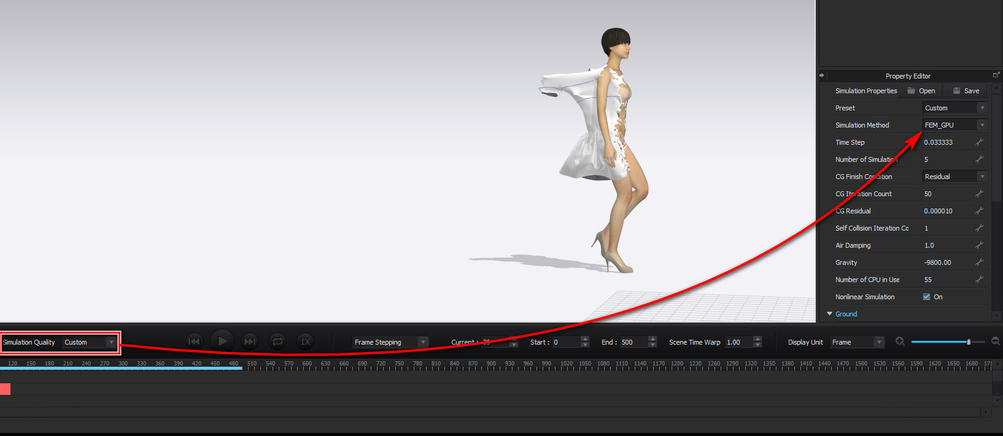The image size is (1003, 436).
Task: Jump to the animation start frame
Action: point(194,342)
